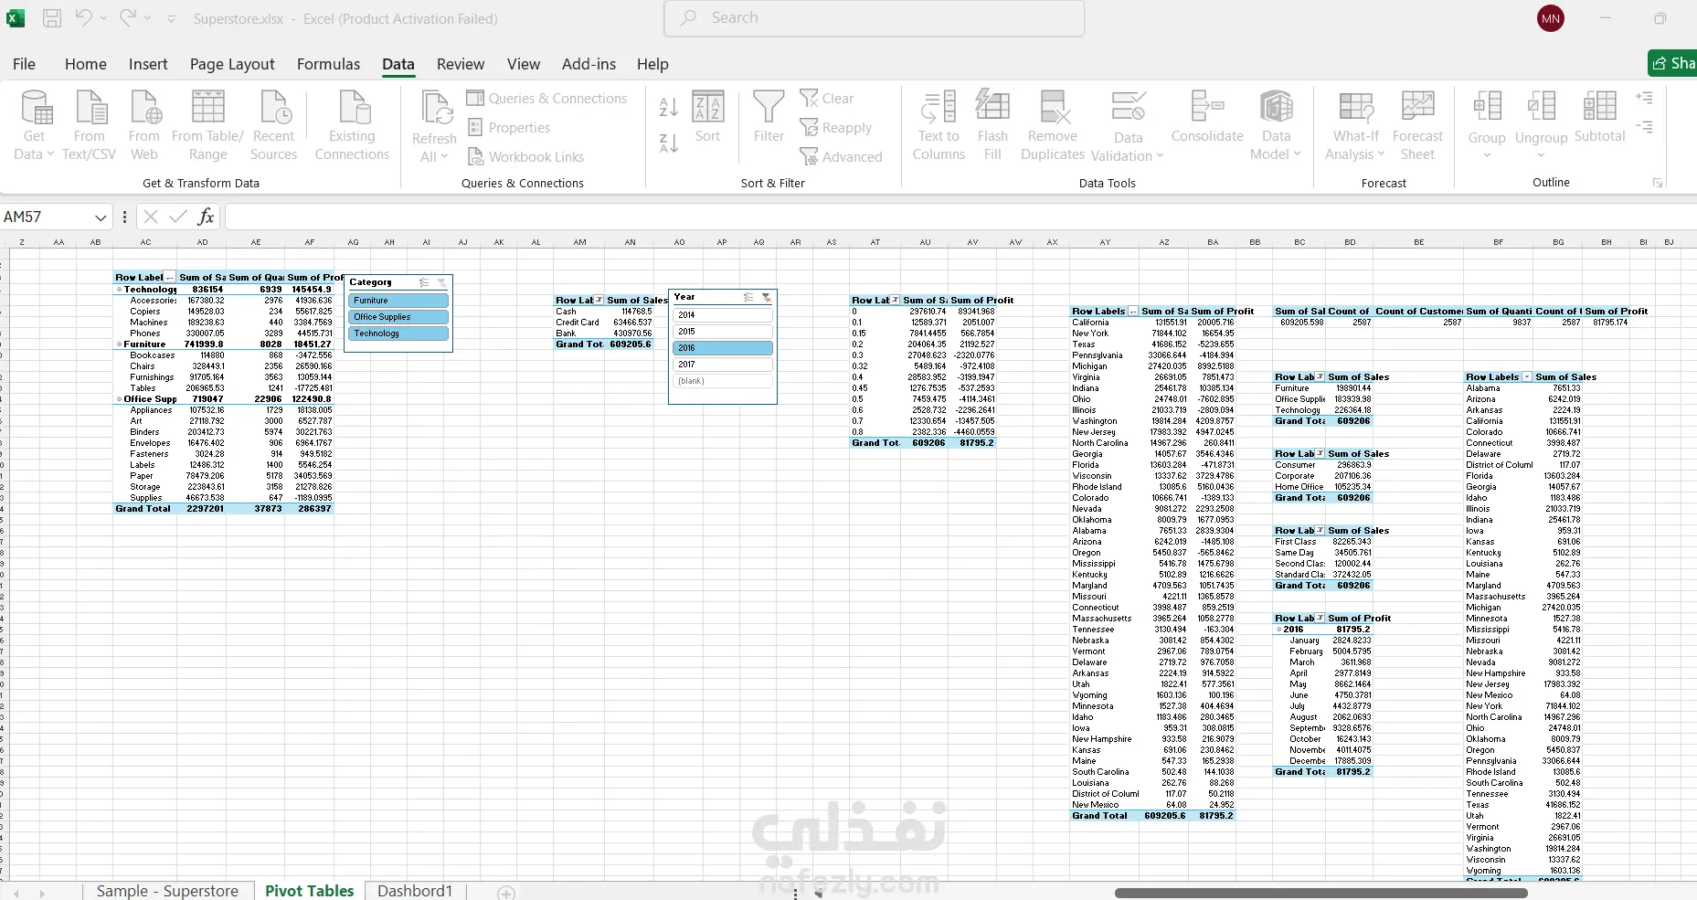Select 2017 in Year slicer
Screen dimensions: 1697x900
[723, 365]
